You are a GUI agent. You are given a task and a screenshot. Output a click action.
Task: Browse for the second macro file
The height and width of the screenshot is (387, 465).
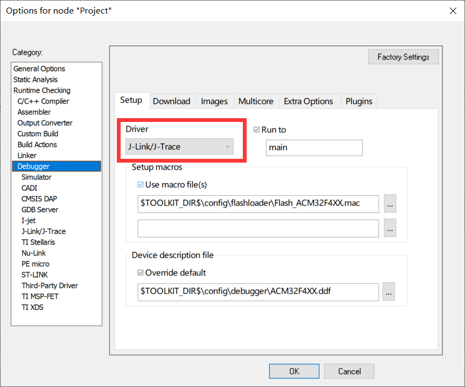[x=390, y=228]
